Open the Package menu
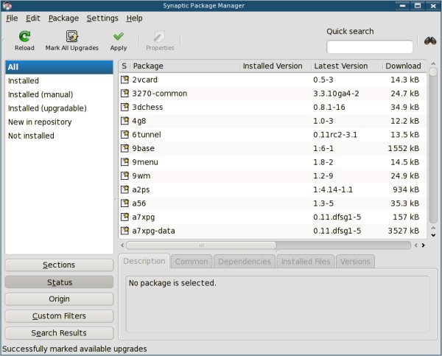 63,18
